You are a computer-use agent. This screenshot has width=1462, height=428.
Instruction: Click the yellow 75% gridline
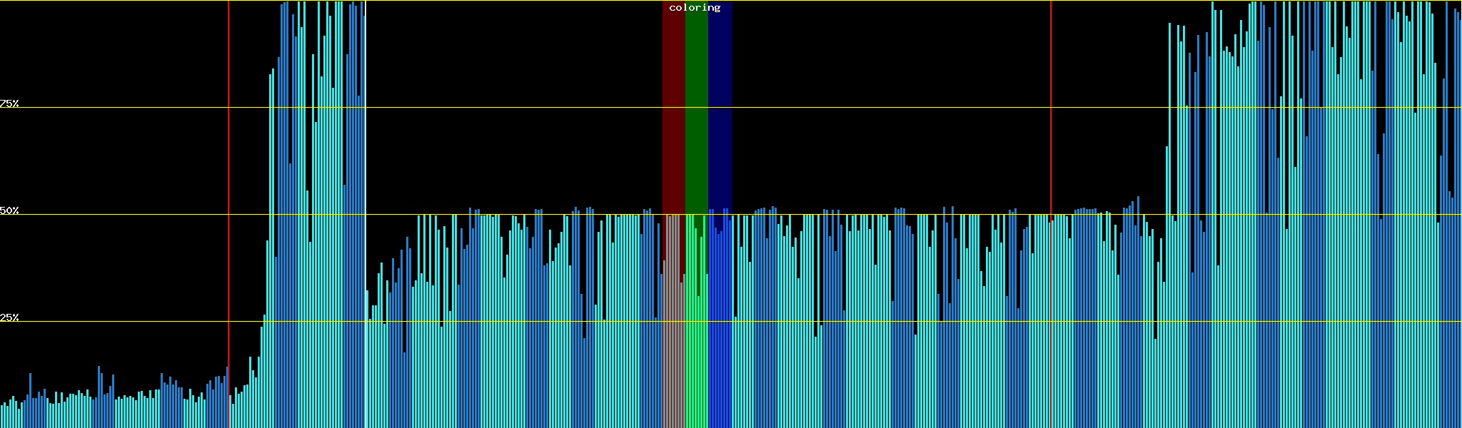857,108
